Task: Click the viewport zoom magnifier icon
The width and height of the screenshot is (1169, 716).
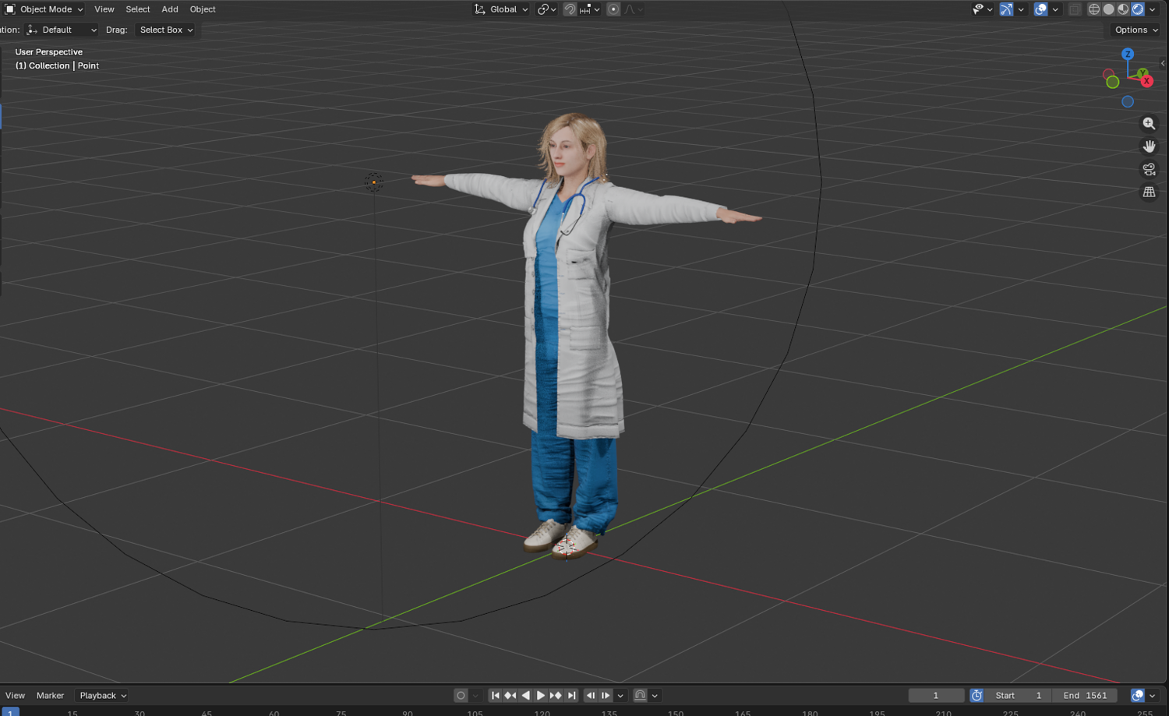Action: pos(1149,124)
